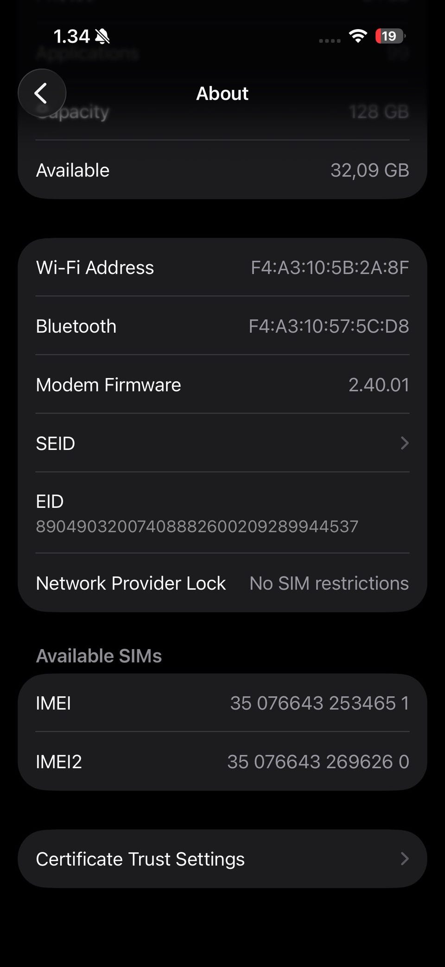Screen dimensions: 445x967
Task: Expand the SEID chevron
Action: (404, 443)
